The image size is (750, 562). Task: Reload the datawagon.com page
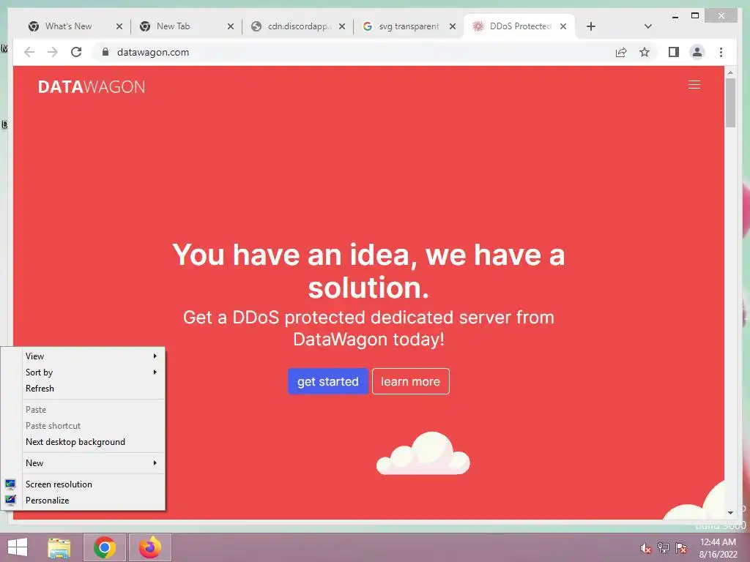click(x=76, y=52)
